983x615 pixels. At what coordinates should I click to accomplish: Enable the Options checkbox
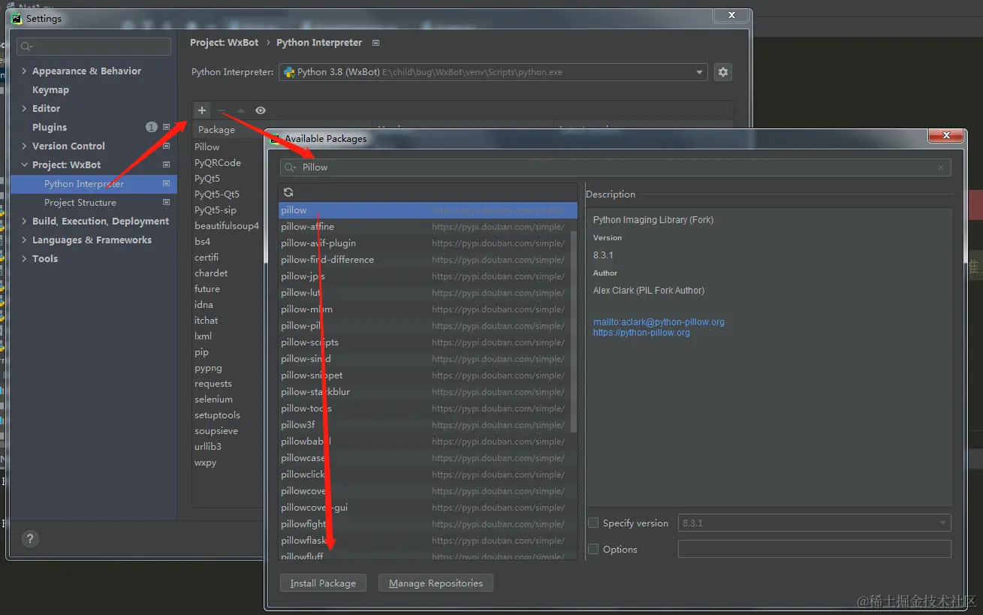593,549
